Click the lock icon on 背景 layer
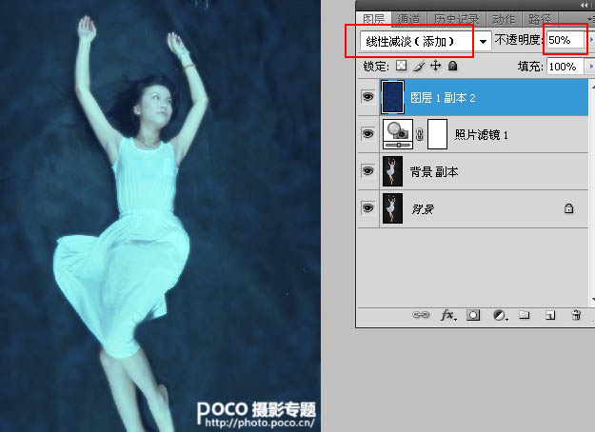The image size is (595, 432). click(x=568, y=208)
